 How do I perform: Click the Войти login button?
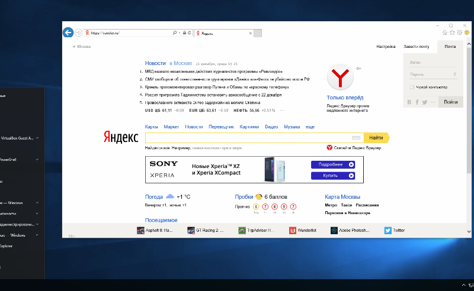tap(451, 102)
